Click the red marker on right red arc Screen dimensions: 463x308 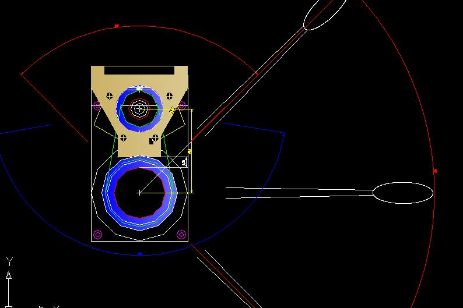[x=436, y=171]
